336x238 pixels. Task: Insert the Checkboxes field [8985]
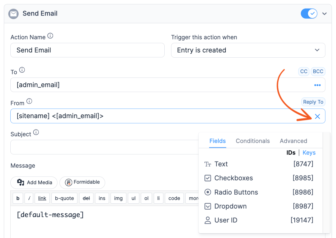(x=259, y=178)
